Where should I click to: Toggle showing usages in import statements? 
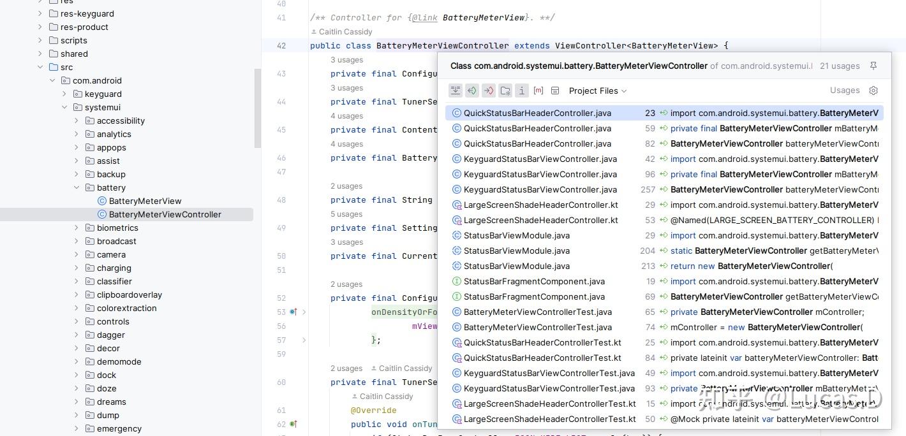[x=505, y=91]
